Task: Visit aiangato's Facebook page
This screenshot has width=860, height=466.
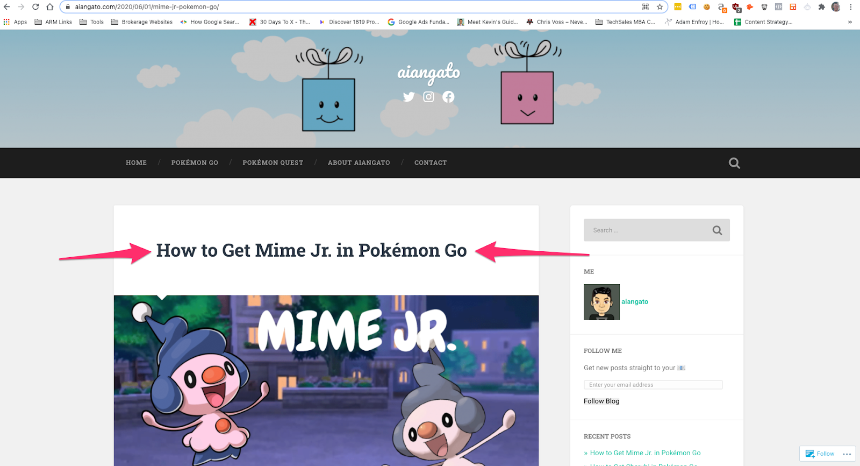Action: click(x=448, y=97)
